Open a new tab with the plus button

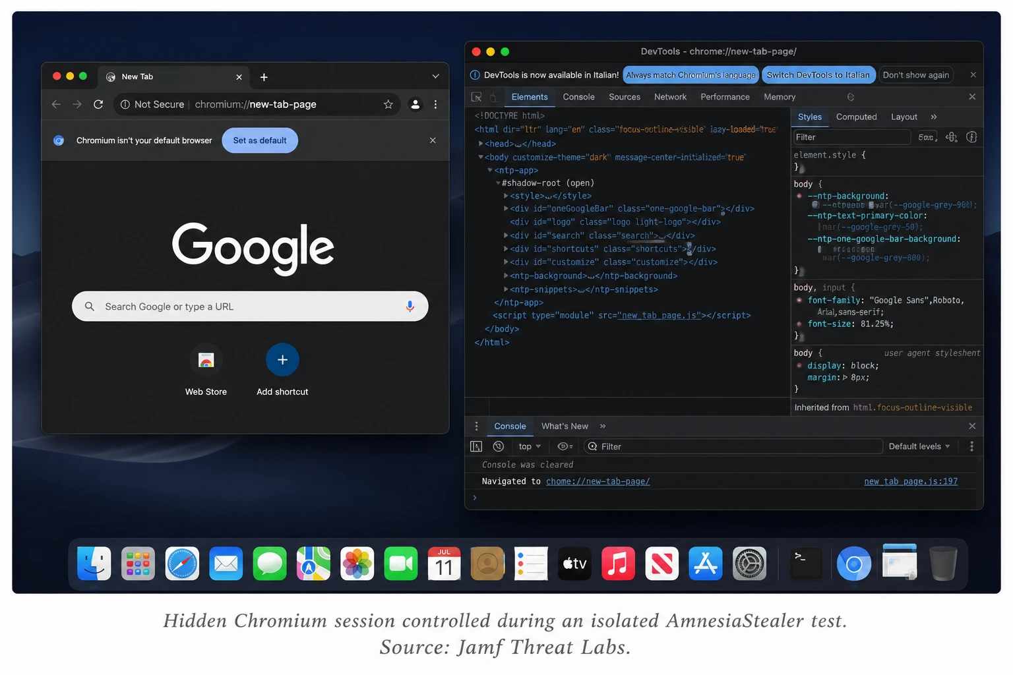(x=264, y=77)
